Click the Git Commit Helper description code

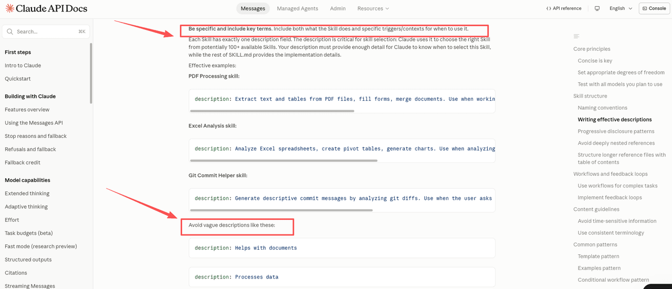(343, 198)
